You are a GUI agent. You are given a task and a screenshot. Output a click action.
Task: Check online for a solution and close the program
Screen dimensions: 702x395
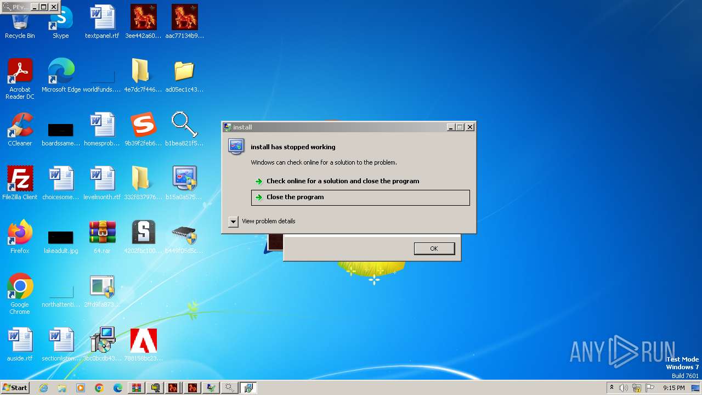tap(343, 181)
